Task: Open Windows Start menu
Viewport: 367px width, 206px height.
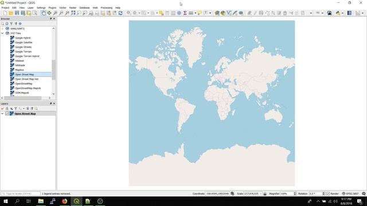Action: 6,201
